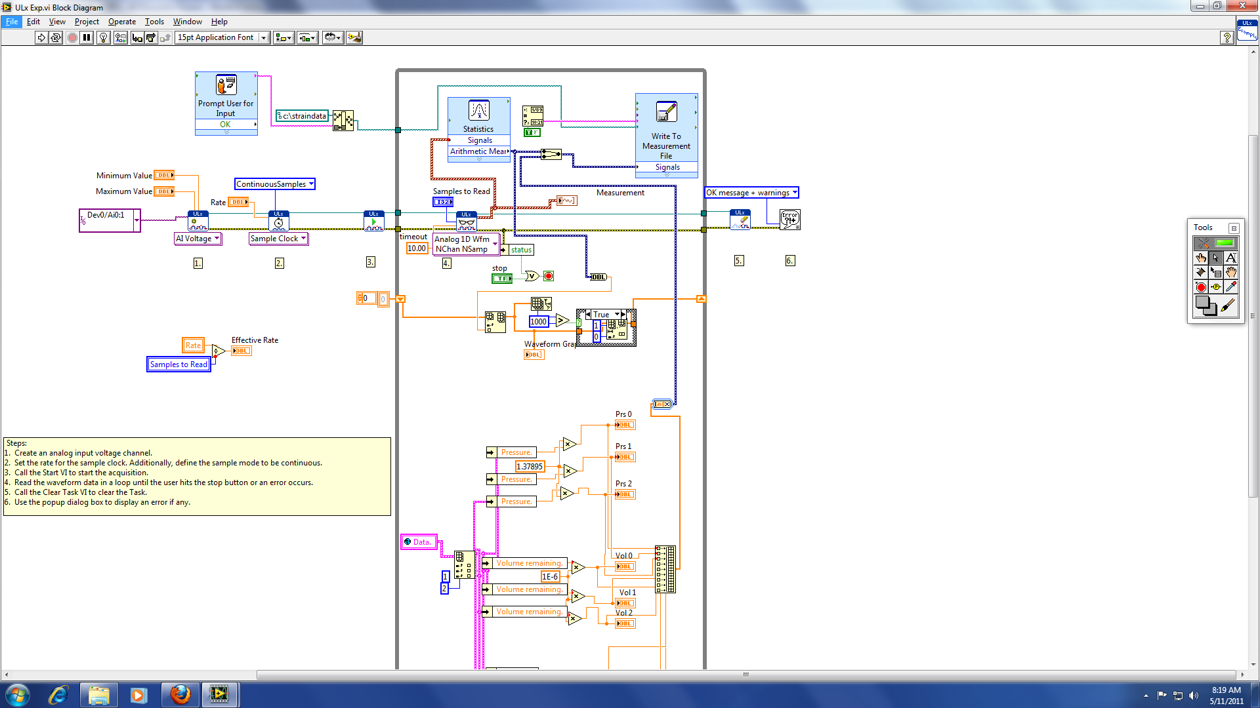Select the Operating hand tool

tap(1200, 258)
